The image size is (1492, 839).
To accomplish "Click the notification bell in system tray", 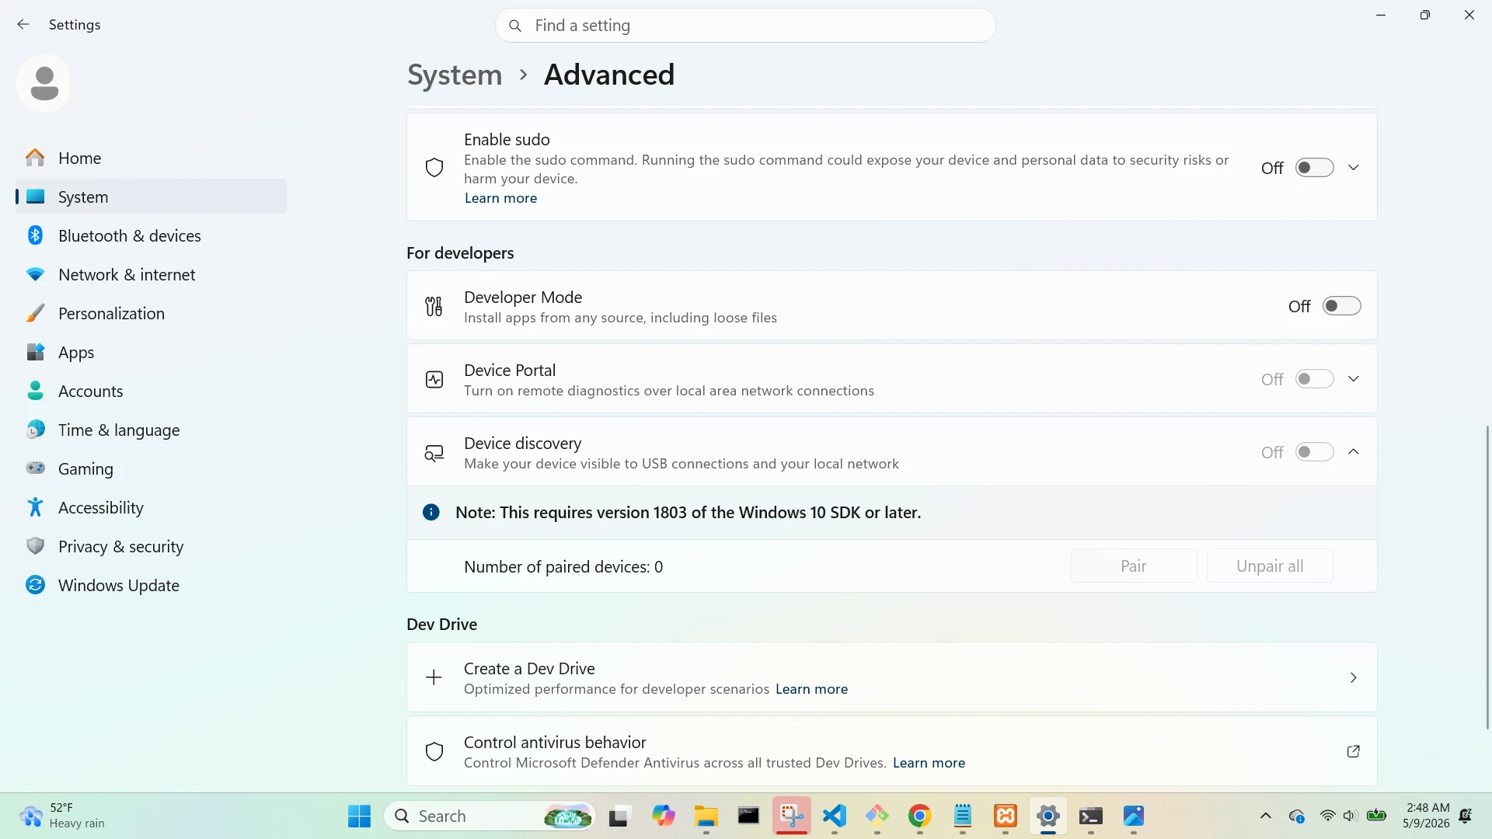I will [x=1465, y=816].
